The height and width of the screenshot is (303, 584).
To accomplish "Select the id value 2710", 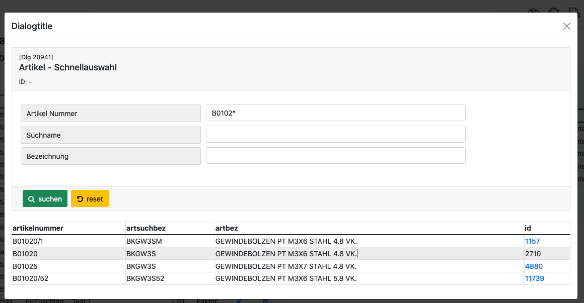I will click(533, 254).
